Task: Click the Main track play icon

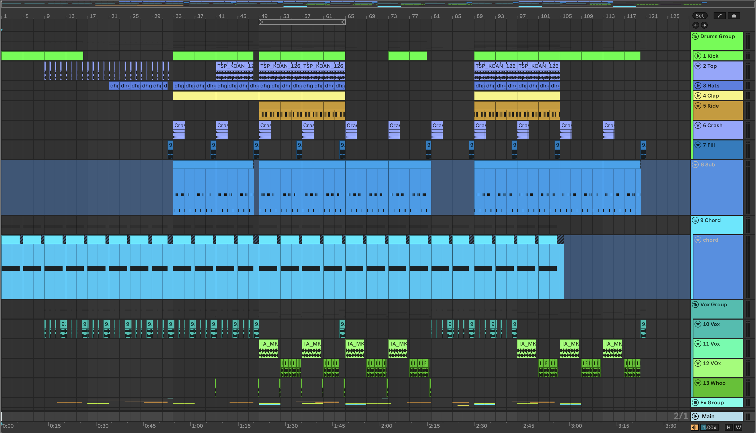Action: point(695,416)
